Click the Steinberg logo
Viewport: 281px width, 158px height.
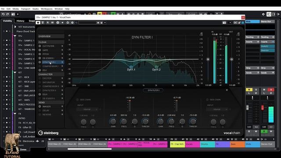[48, 133]
